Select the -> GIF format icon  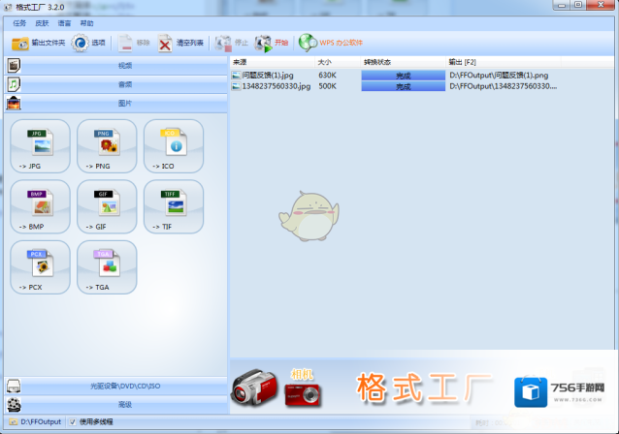(x=107, y=205)
